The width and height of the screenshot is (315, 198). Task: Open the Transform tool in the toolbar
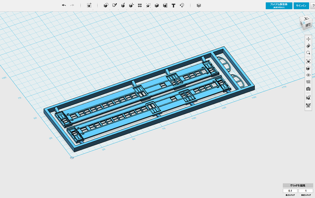click(x=131, y=5)
